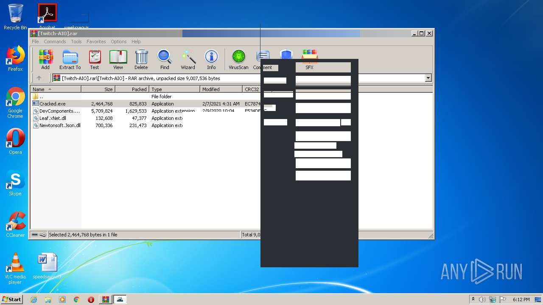Click the 2,464,768 size value of Cracked.exe

(102, 104)
